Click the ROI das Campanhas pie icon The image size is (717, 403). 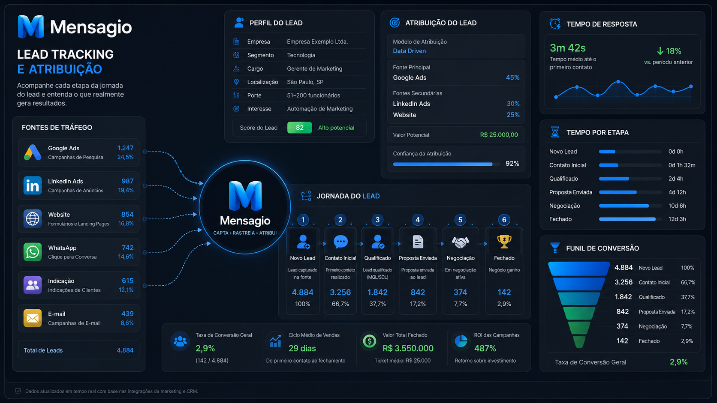[x=461, y=341]
